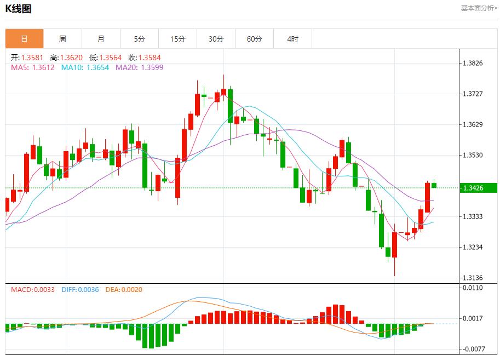This screenshot has width=500, height=355.
Task: Open the 4时 four-hour chart view
Action: pyautogui.click(x=292, y=39)
